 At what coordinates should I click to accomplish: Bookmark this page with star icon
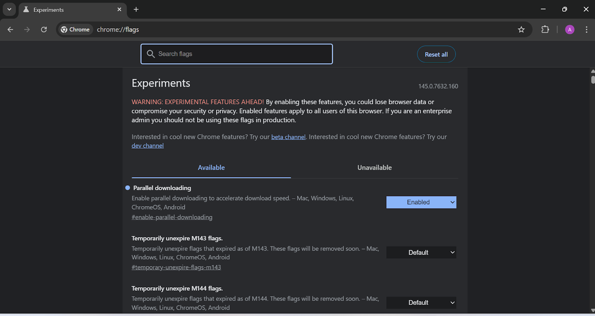[x=521, y=30]
